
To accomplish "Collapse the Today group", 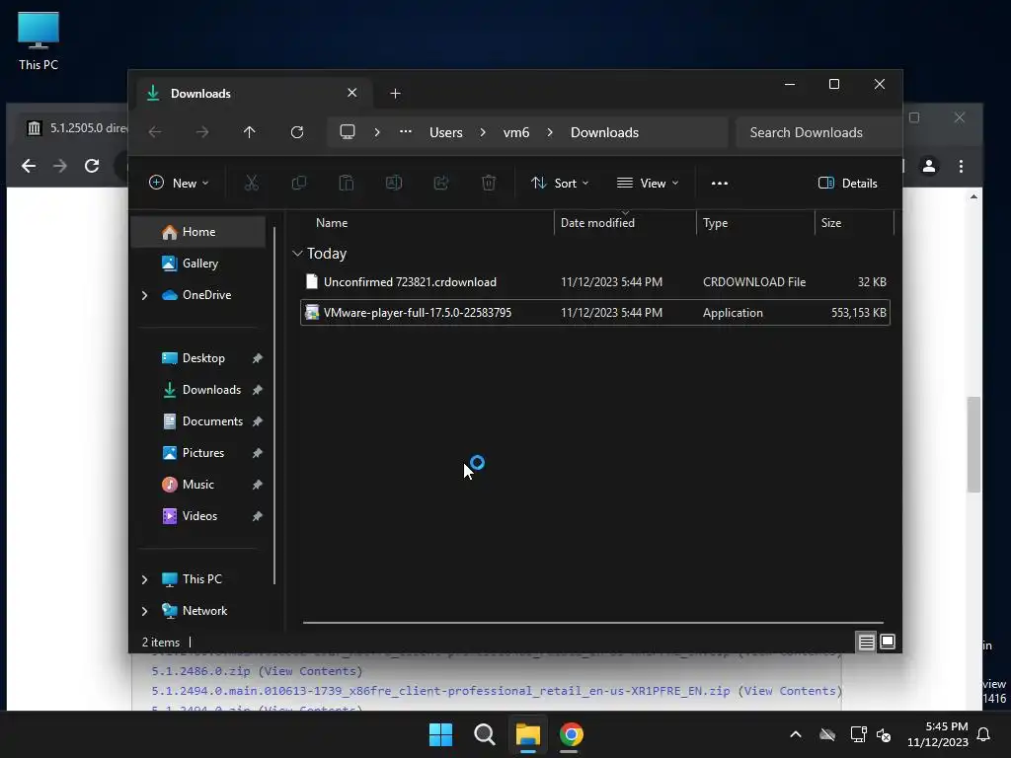I will click(297, 254).
